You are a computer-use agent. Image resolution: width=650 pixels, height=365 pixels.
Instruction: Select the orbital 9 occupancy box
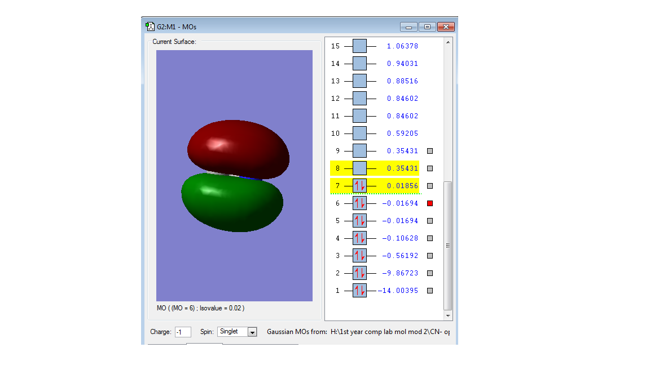[359, 150]
